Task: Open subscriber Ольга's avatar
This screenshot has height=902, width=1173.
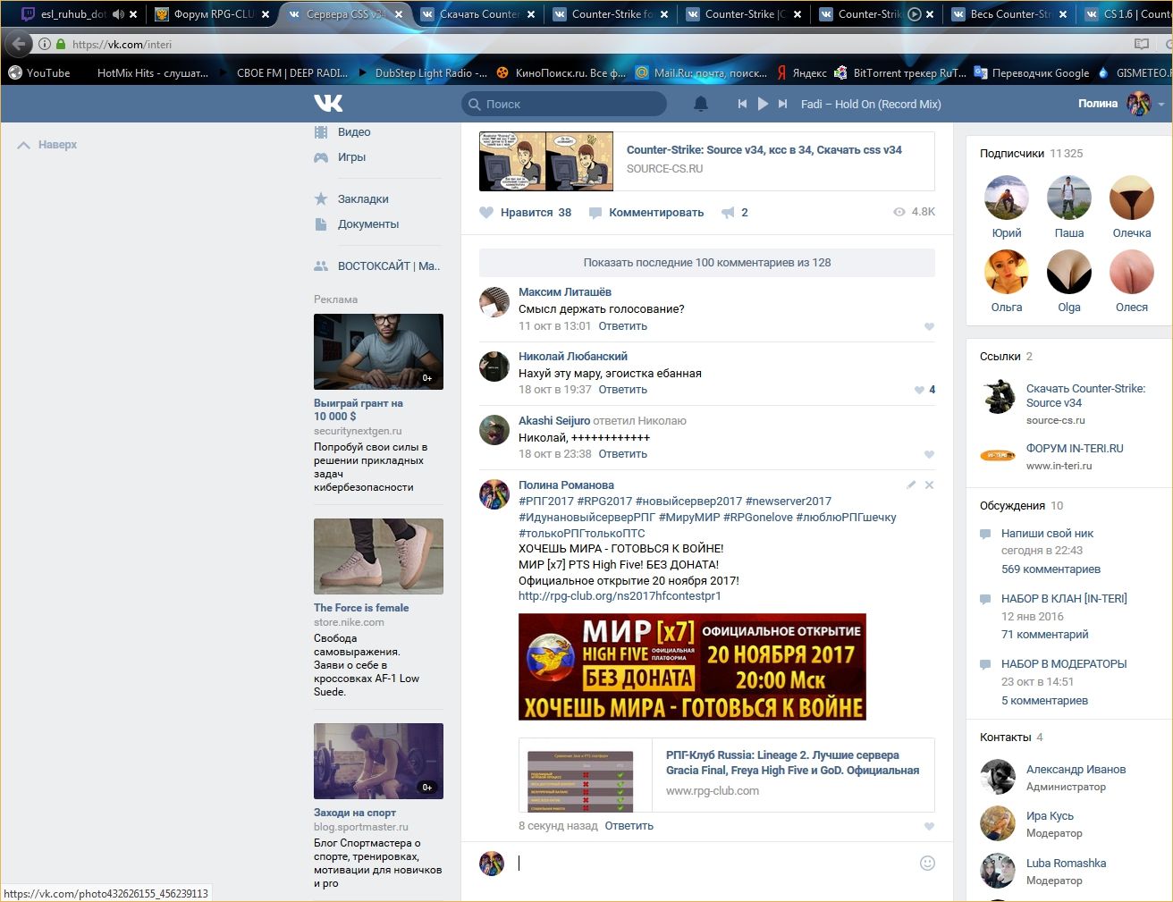Action: pos(1007,272)
